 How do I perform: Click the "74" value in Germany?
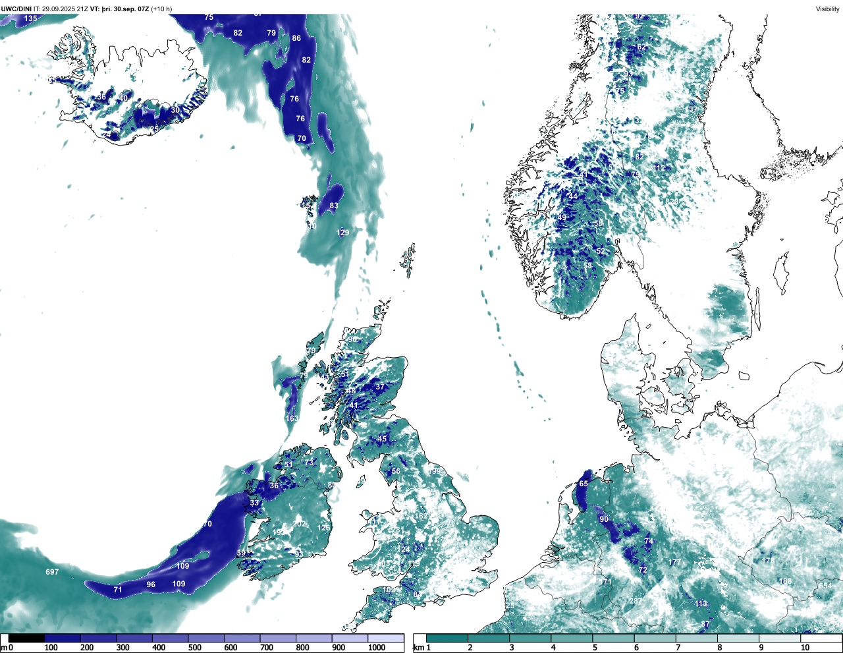tap(649, 541)
